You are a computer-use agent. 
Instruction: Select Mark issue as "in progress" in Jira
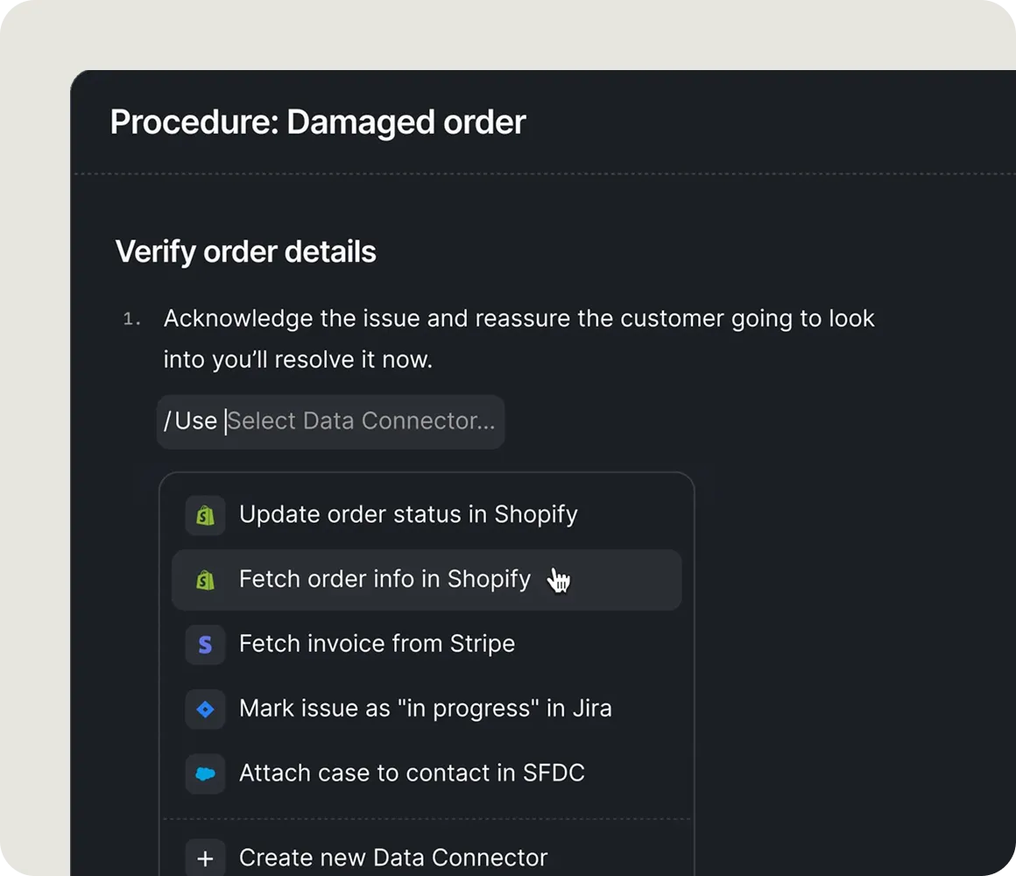[x=425, y=708]
